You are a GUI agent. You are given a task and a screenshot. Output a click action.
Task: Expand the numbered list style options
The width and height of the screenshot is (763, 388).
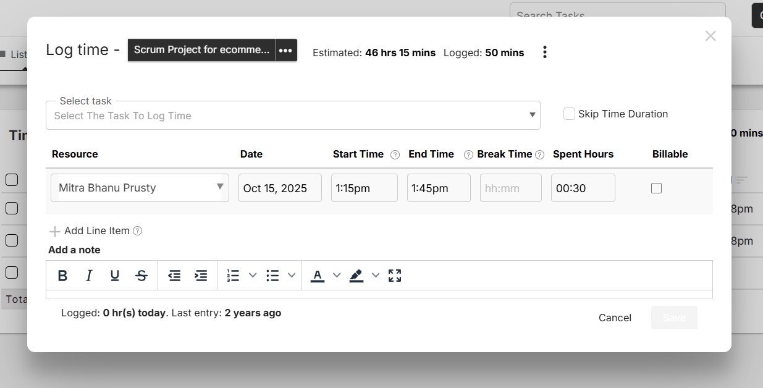coord(252,276)
